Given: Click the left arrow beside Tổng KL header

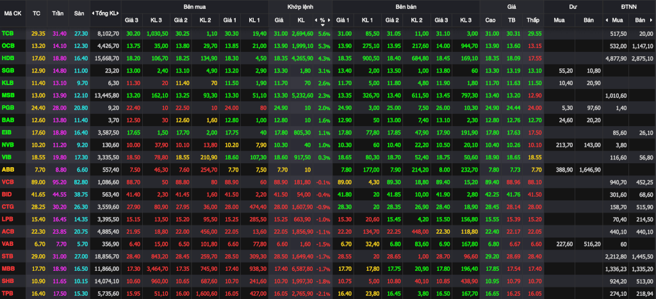Looking at the screenshot, I should point(93,13).
